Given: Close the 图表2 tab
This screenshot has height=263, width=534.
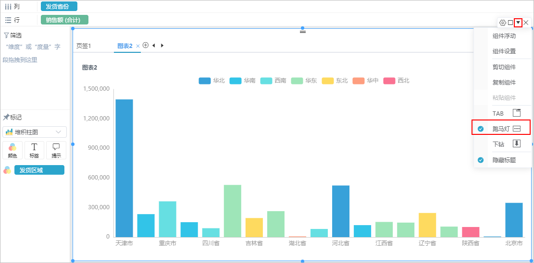Looking at the screenshot, I should coord(138,46).
